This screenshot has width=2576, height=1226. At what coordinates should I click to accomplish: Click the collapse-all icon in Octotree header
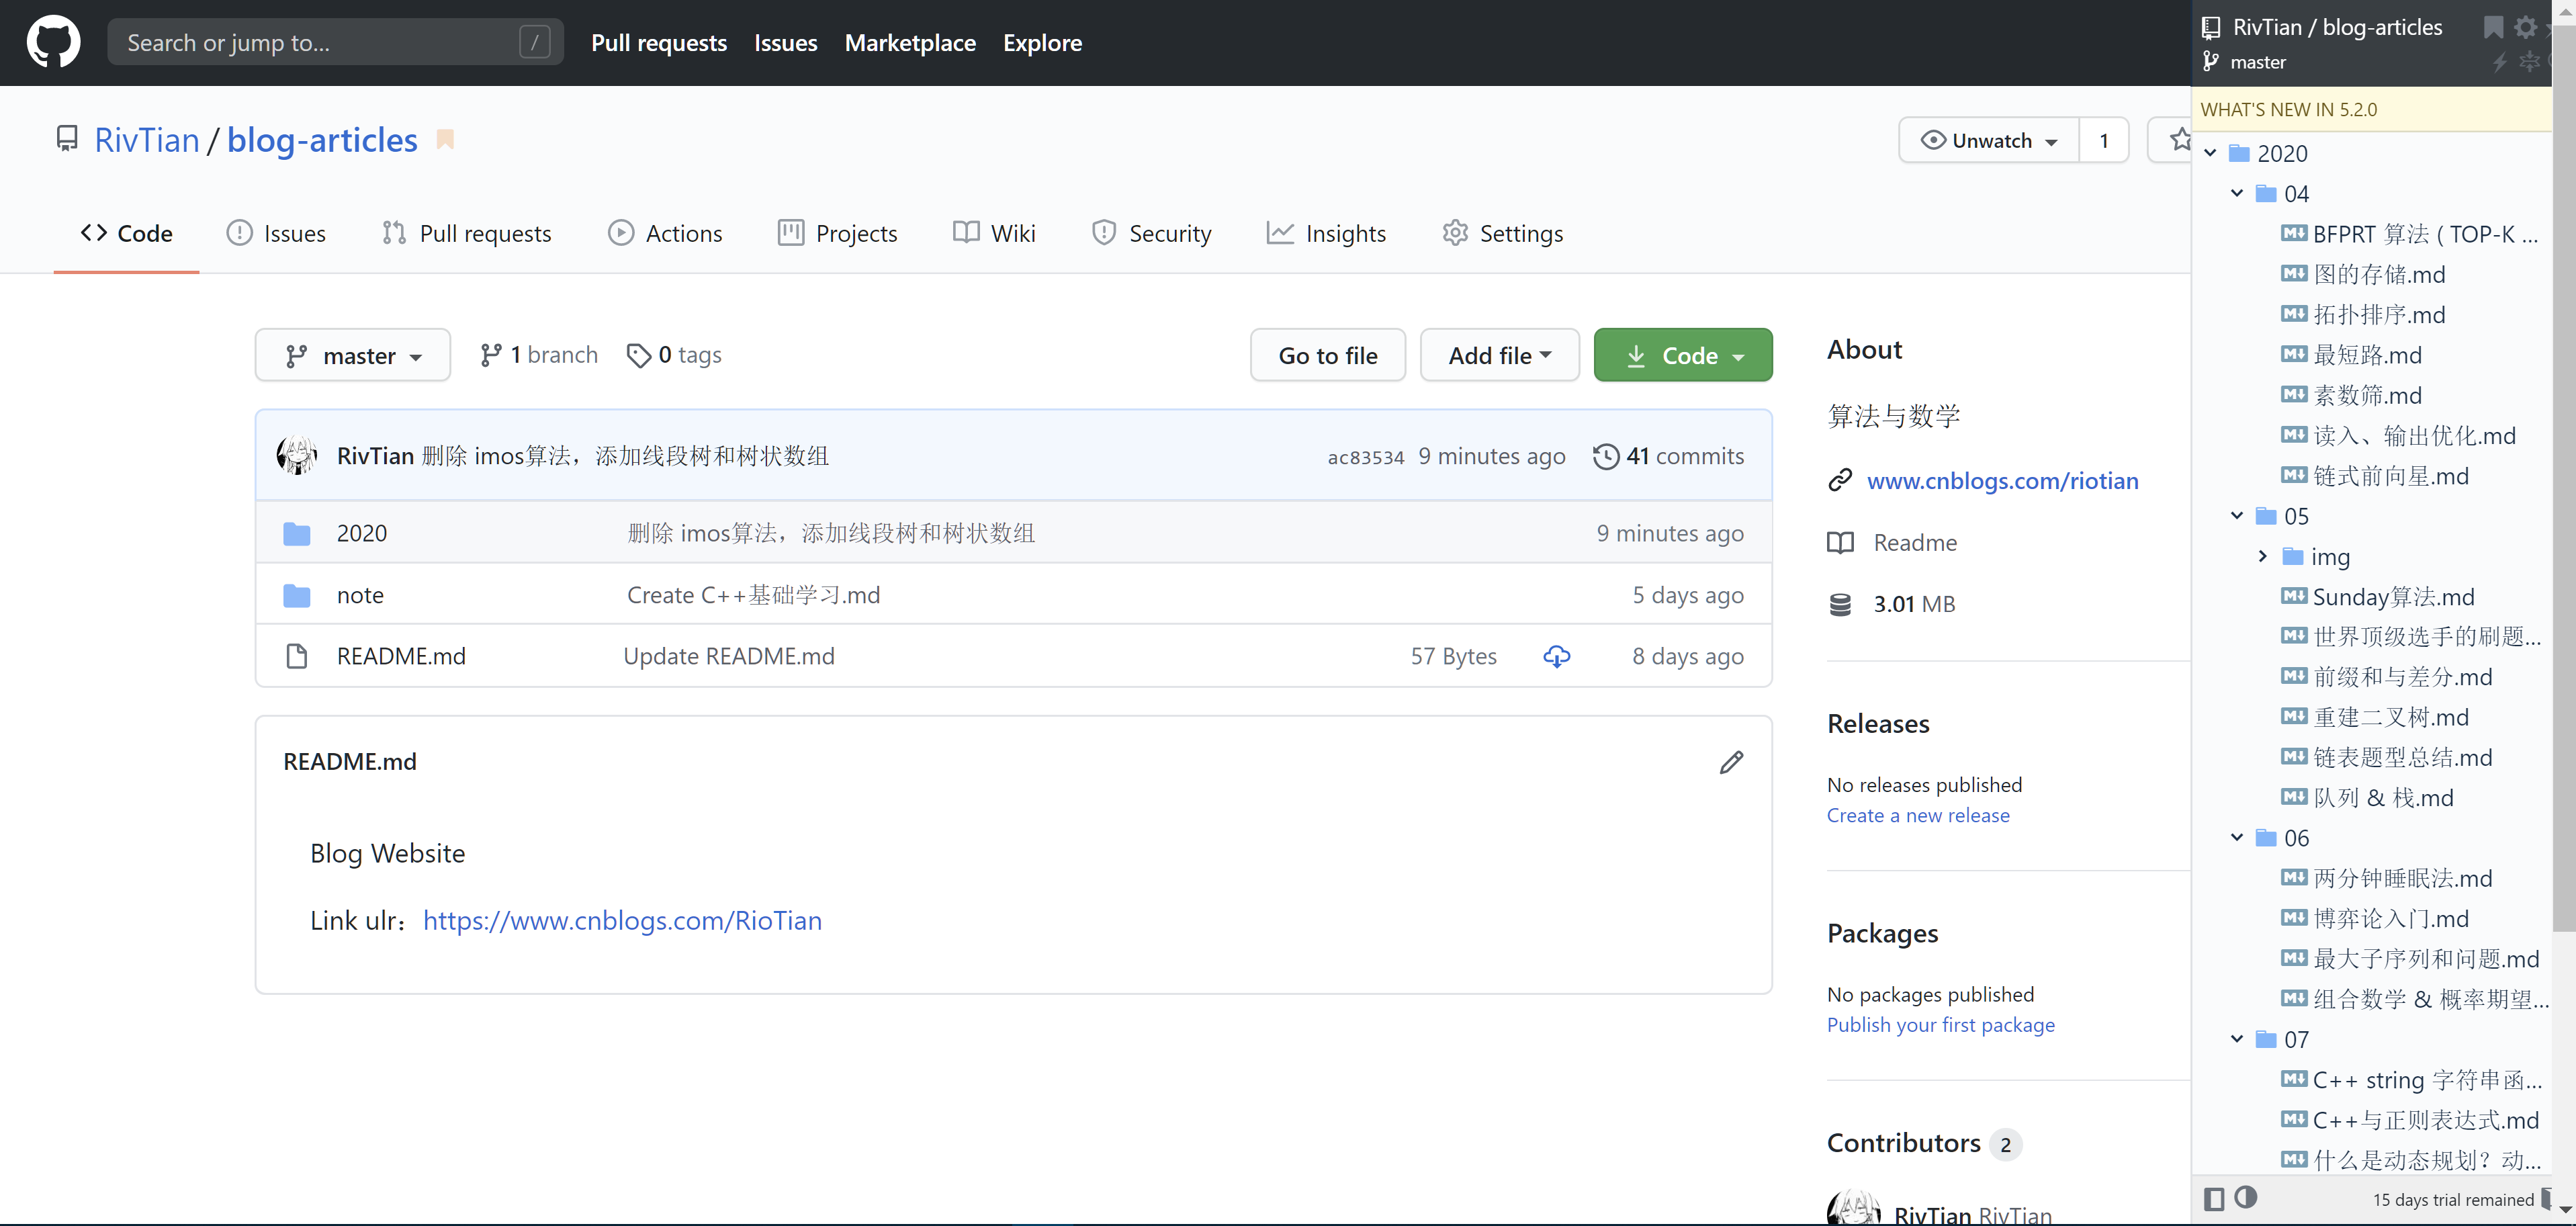click(x=2529, y=62)
